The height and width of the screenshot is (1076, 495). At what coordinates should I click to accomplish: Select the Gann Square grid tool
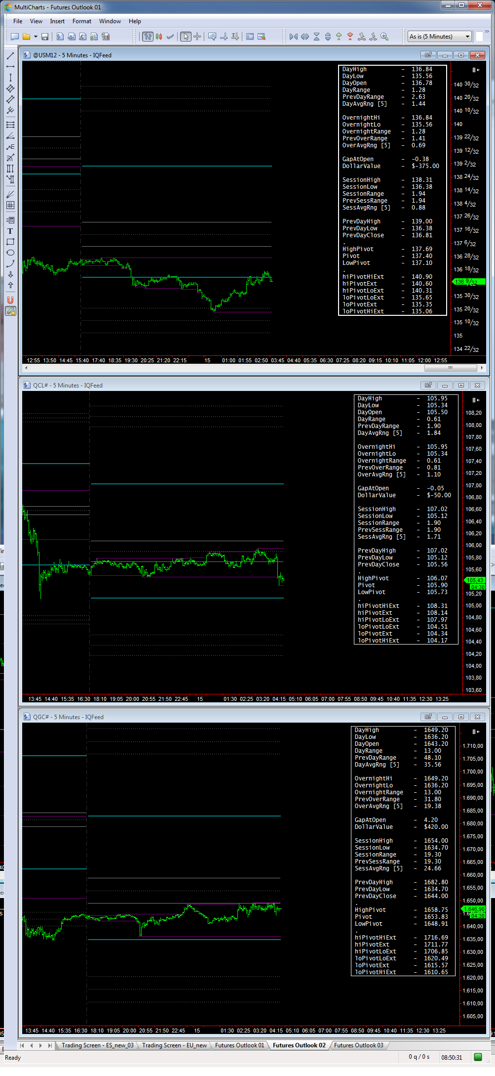[10, 205]
